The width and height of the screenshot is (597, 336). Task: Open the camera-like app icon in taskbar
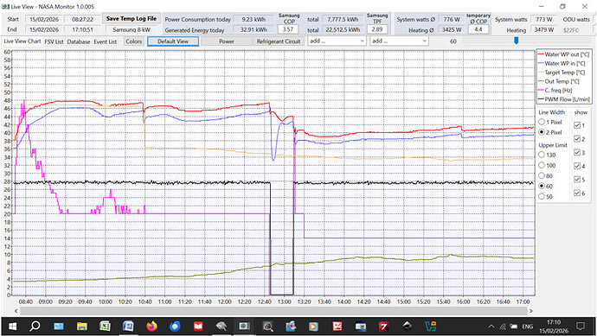(245, 326)
